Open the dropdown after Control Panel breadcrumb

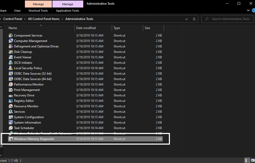[x=25, y=19]
